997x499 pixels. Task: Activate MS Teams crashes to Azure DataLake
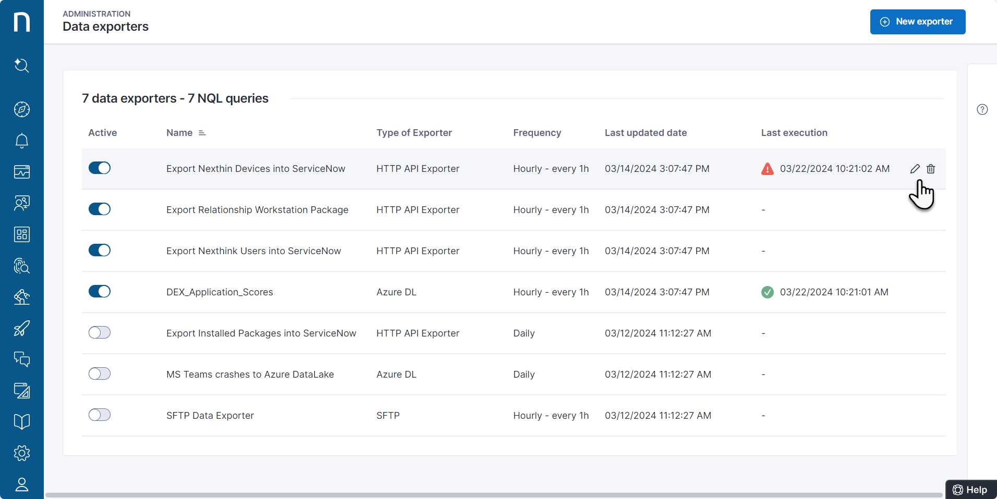pyautogui.click(x=100, y=373)
